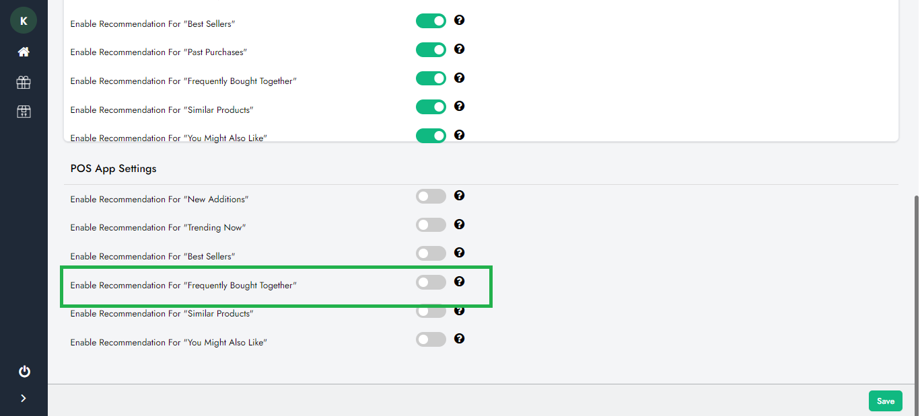Viewport: 920px width, 416px height.
Task: Show help for POS "You Might Also Like"
Action: [459, 339]
